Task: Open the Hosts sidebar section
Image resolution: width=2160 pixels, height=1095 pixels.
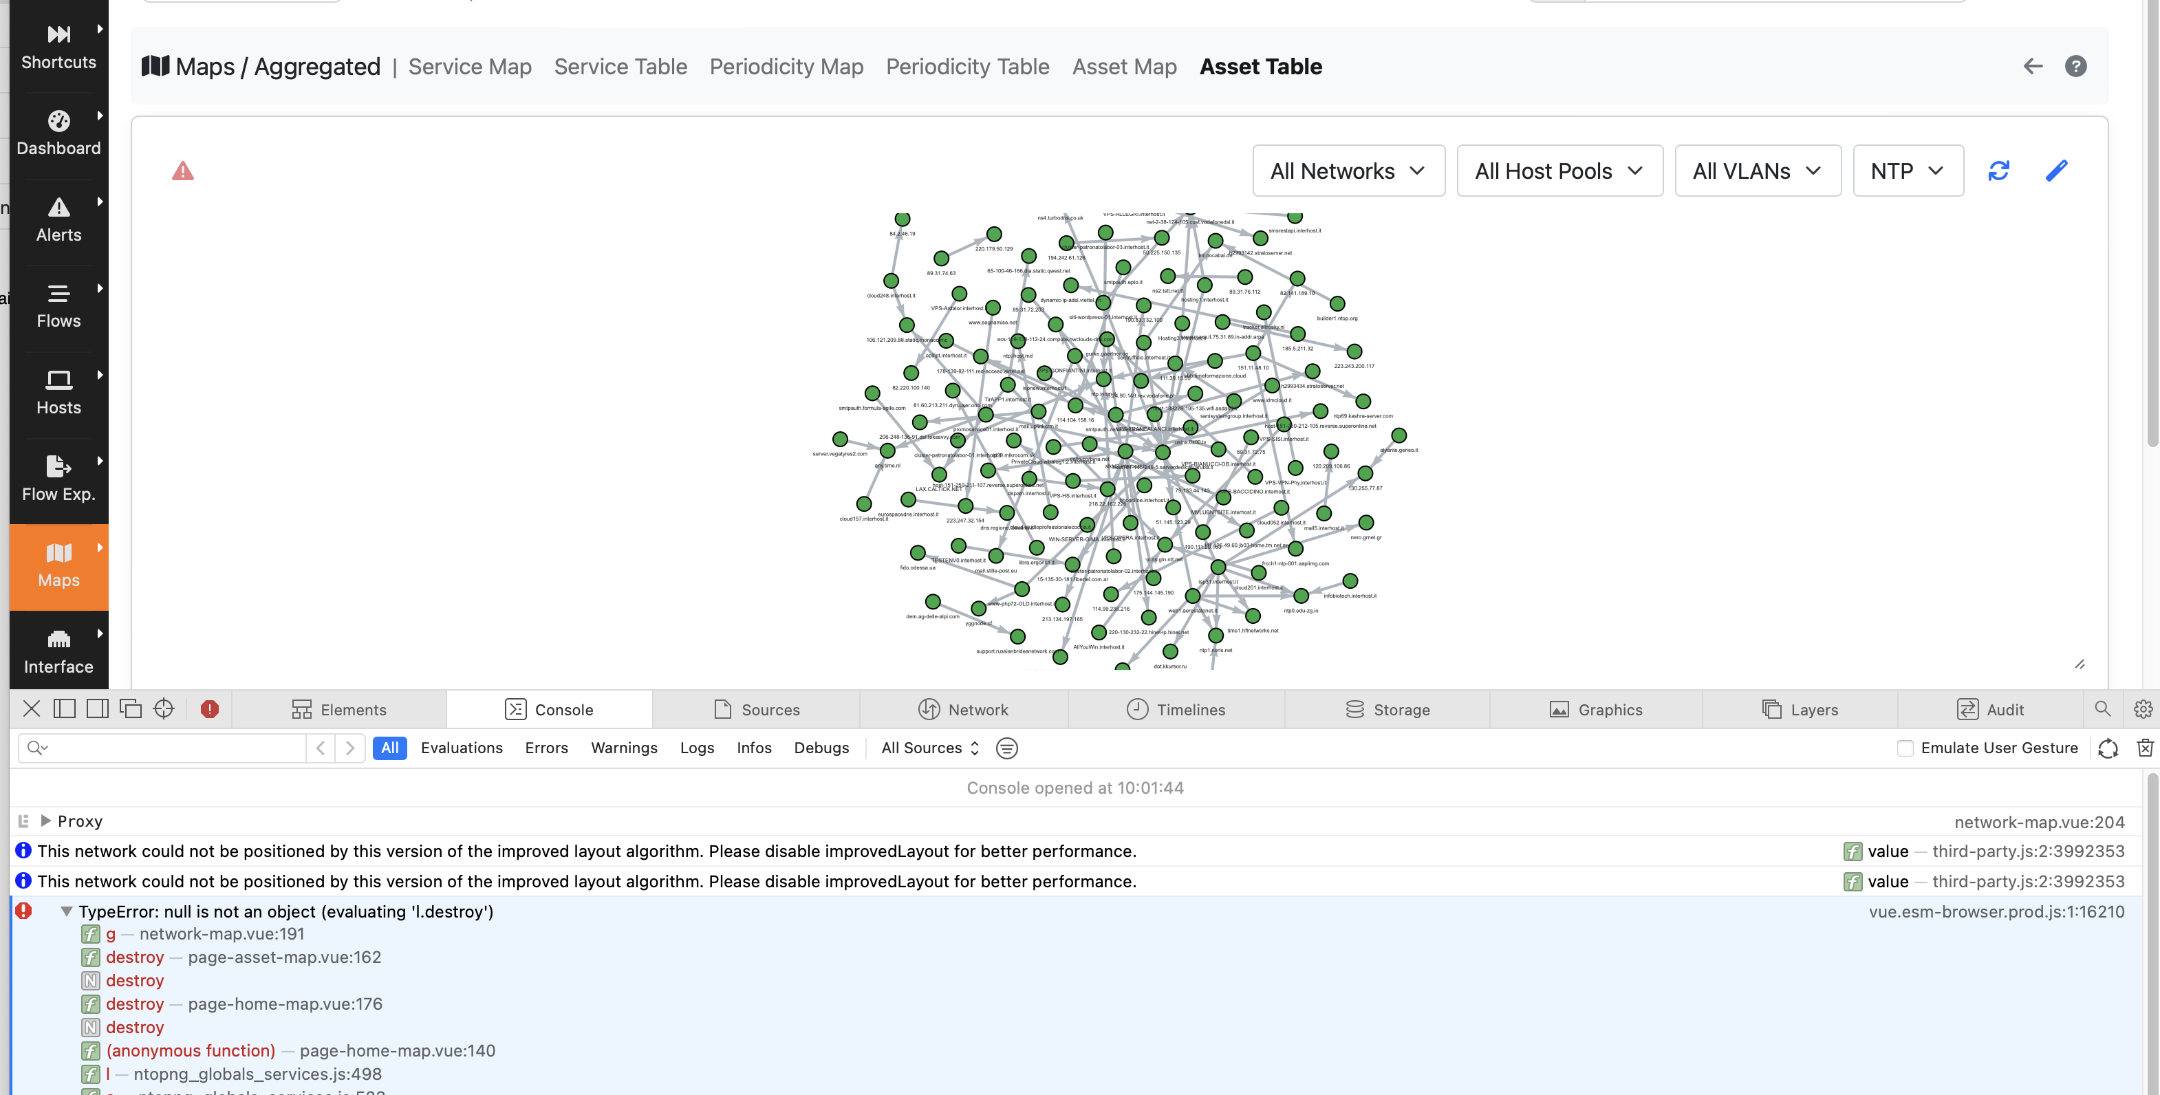Action: point(58,392)
